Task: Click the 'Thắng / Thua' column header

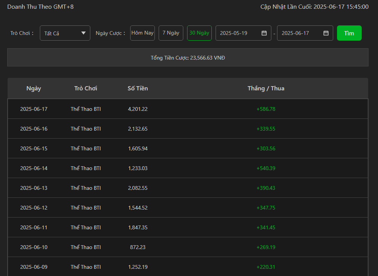Action: (x=266, y=88)
